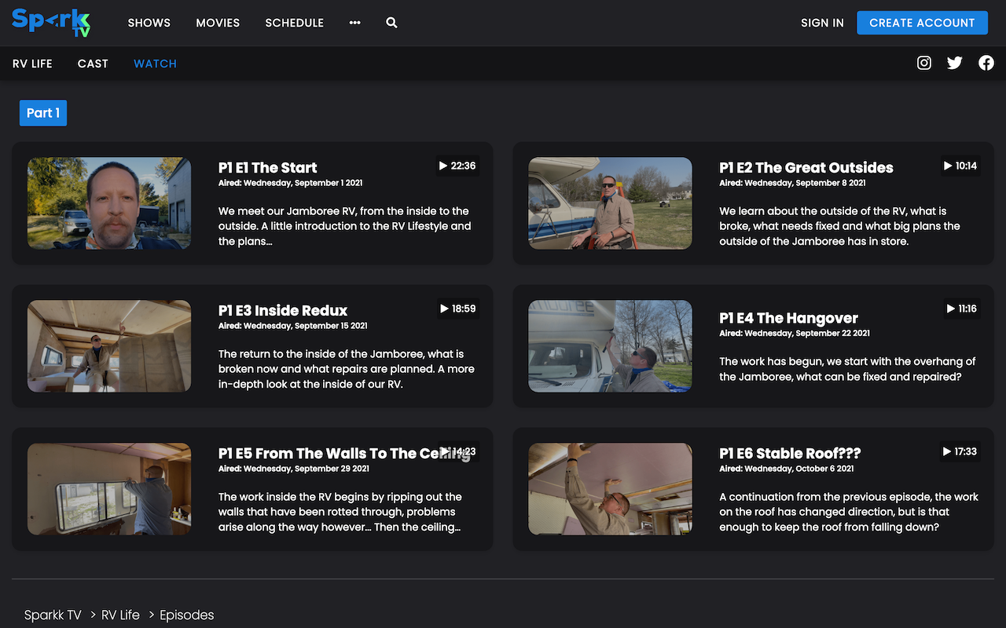Open the ellipsis overflow menu in navigation
1006x628 pixels.
click(x=354, y=23)
